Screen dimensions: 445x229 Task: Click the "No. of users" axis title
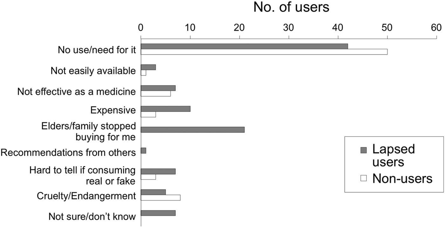pos(291,8)
